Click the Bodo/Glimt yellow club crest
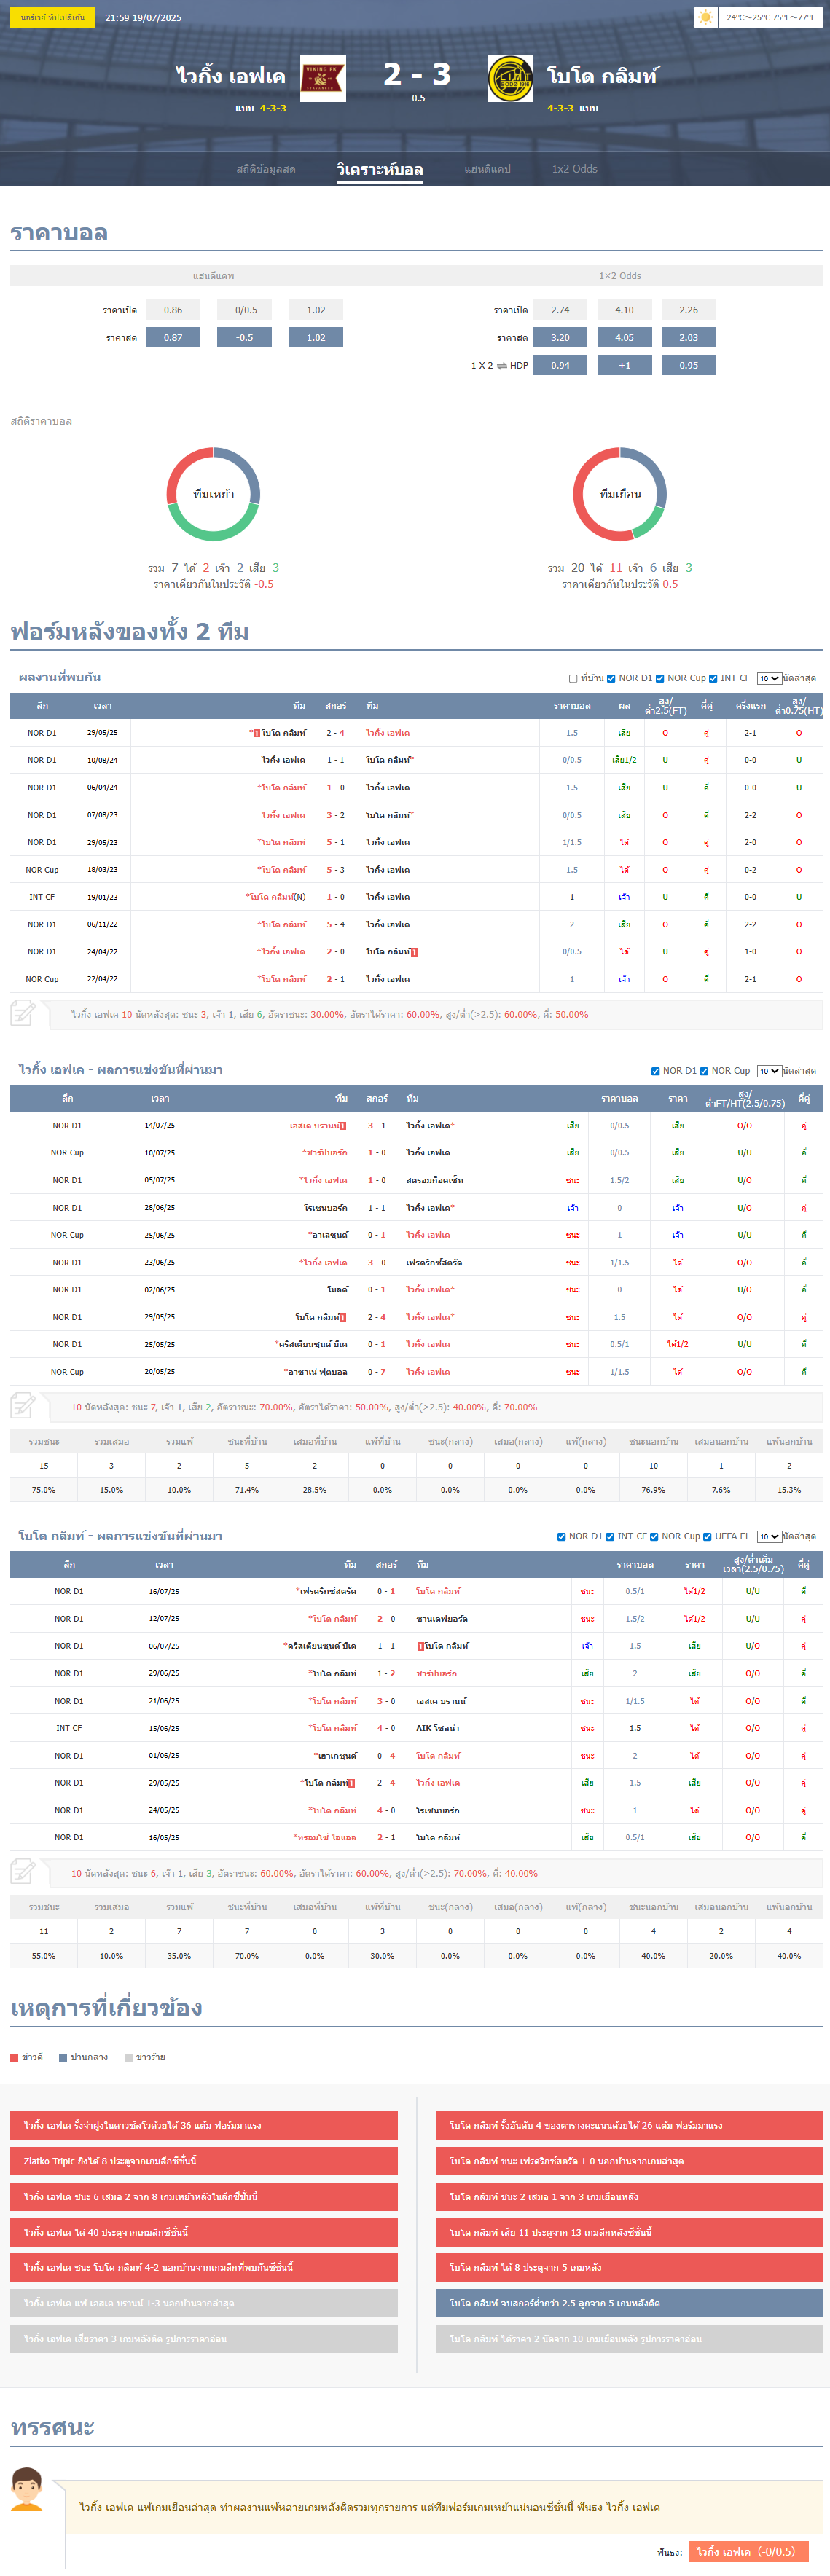Screen dimensions: 830x2576 click(x=510, y=78)
